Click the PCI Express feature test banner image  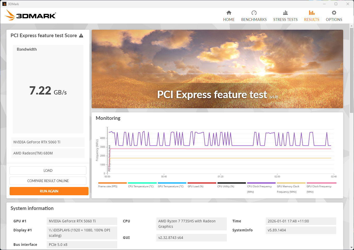(217, 69)
